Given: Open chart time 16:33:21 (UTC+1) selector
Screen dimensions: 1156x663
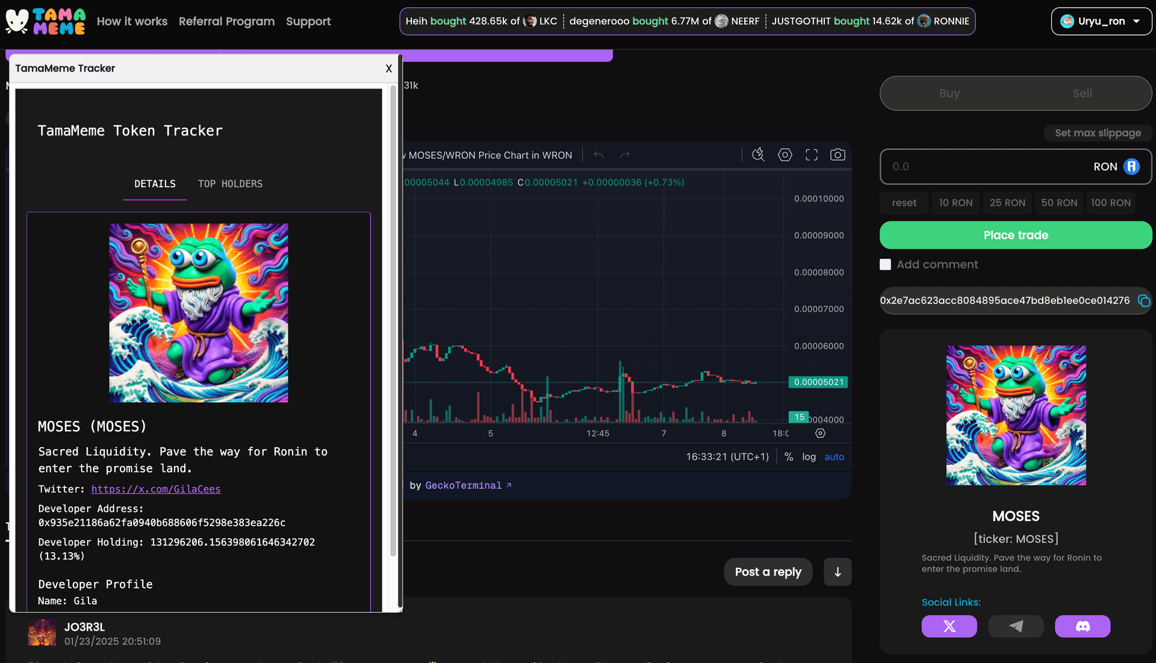Looking at the screenshot, I should pyautogui.click(x=727, y=457).
